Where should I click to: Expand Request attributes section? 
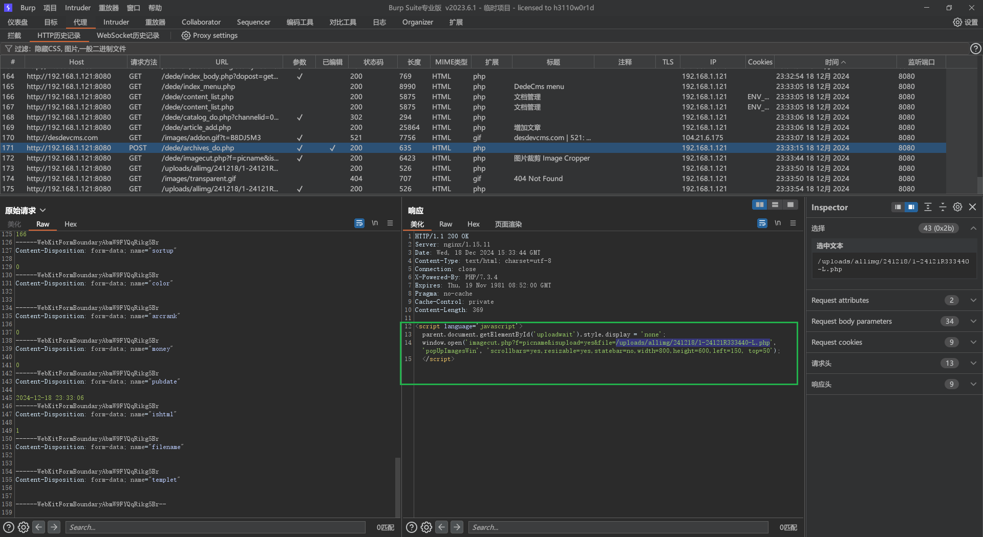(x=973, y=300)
